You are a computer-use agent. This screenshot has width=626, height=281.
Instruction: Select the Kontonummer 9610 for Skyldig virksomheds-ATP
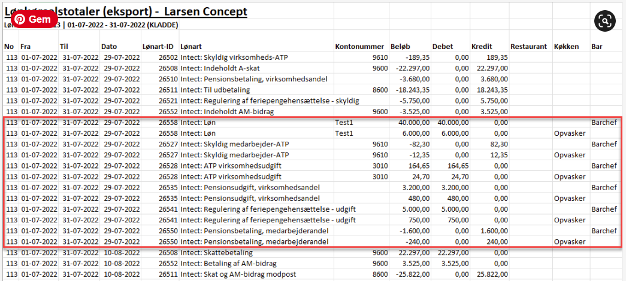[380, 57]
